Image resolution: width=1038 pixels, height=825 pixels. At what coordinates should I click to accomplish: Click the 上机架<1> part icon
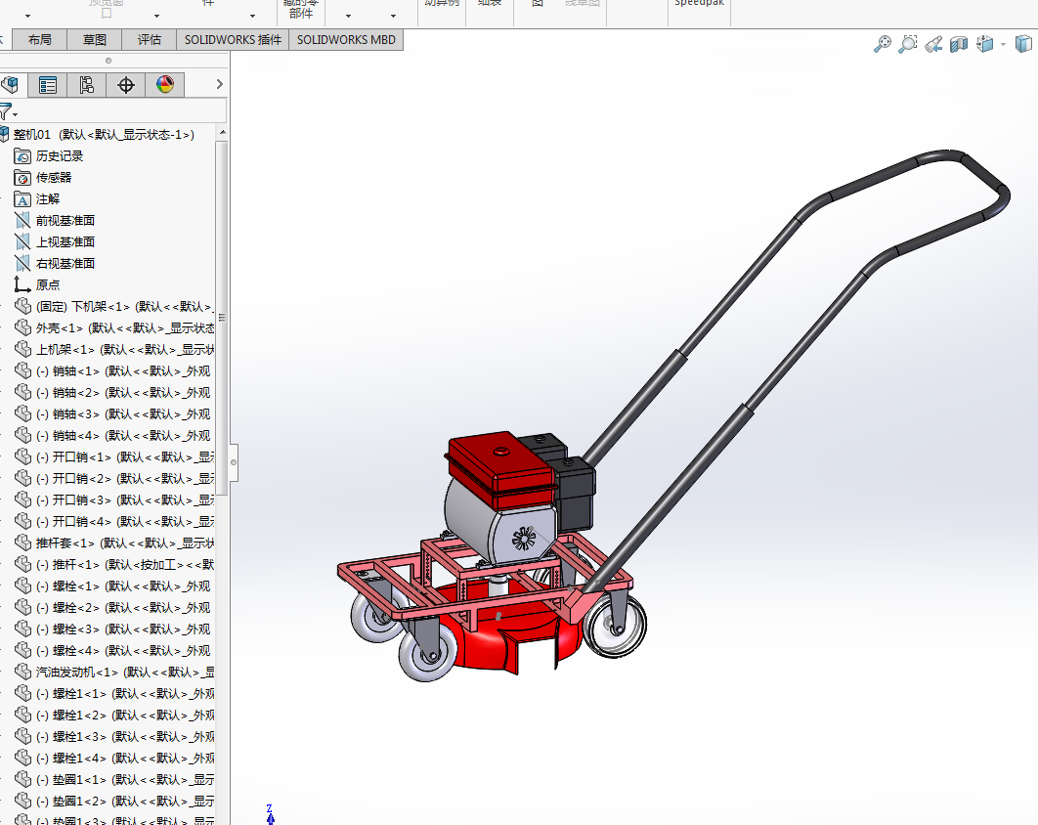click(22, 350)
